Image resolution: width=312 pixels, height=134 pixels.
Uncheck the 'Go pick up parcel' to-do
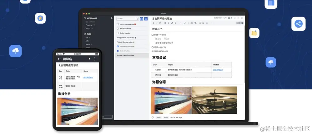pos(118,46)
